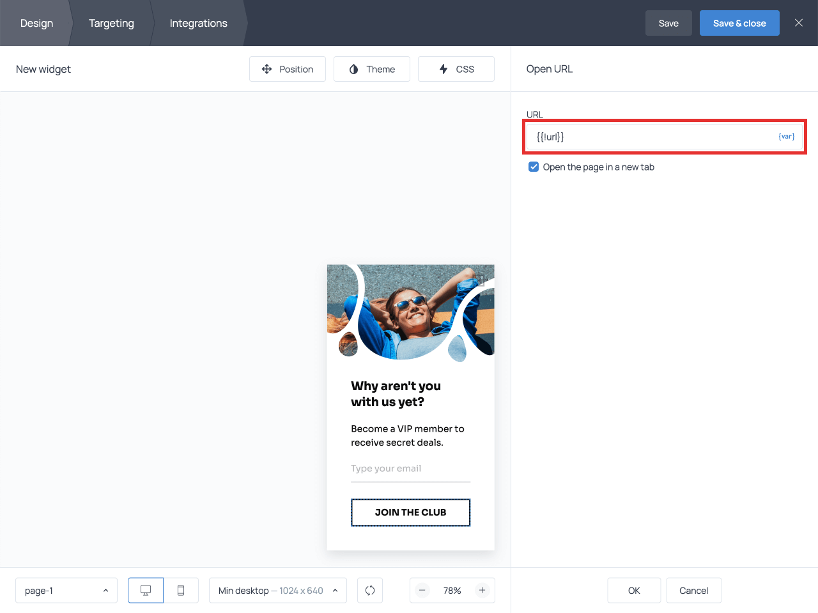Zoom in with the plus icon
This screenshot has width=818, height=613.
(482, 591)
